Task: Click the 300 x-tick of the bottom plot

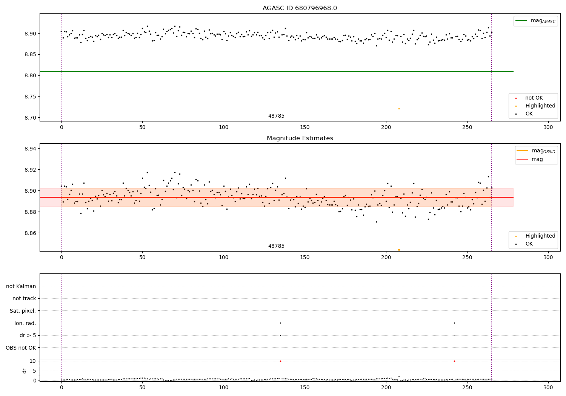Action: tap(548, 387)
